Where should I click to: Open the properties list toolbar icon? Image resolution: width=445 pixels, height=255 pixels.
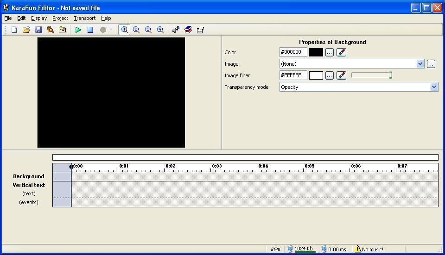(200, 30)
